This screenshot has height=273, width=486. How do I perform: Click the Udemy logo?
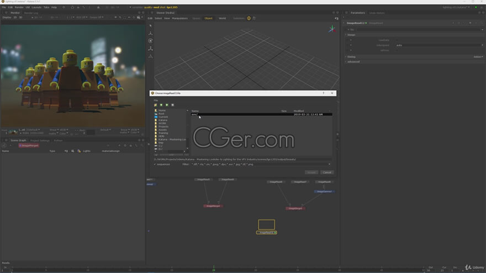[x=474, y=267]
